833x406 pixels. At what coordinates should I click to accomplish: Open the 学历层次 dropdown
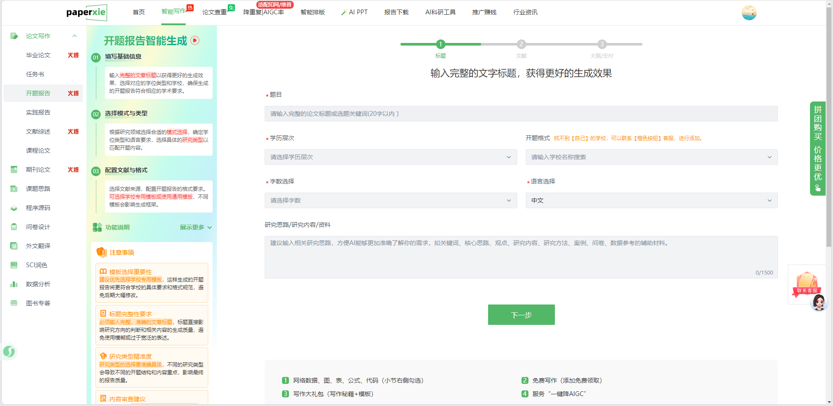coord(390,157)
